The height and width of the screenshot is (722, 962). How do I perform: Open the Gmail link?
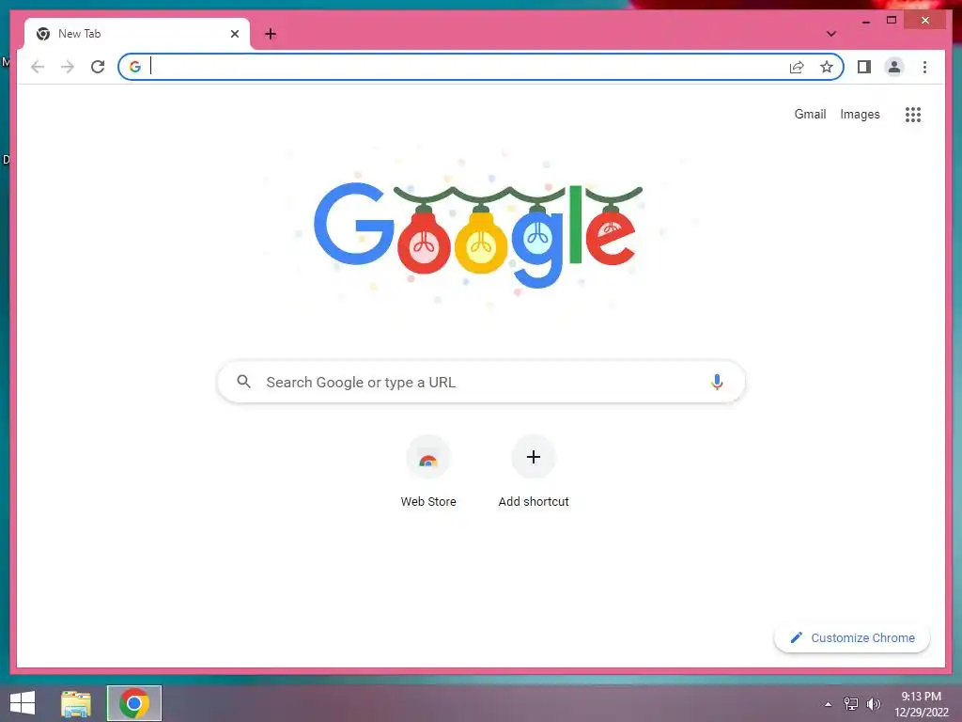pyautogui.click(x=810, y=114)
